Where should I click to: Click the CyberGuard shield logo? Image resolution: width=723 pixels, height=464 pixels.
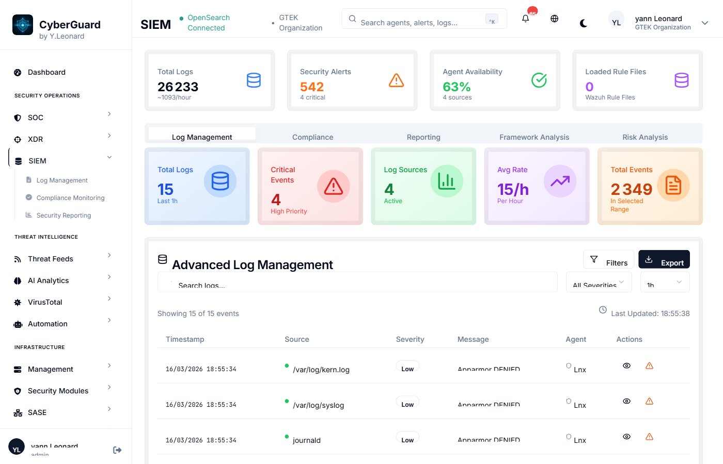(x=22, y=24)
